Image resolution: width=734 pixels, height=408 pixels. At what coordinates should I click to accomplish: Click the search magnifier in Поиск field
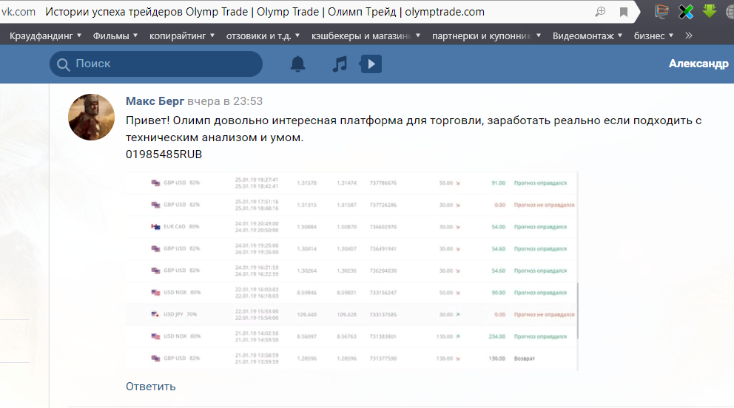pyautogui.click(x=63, y=64)
